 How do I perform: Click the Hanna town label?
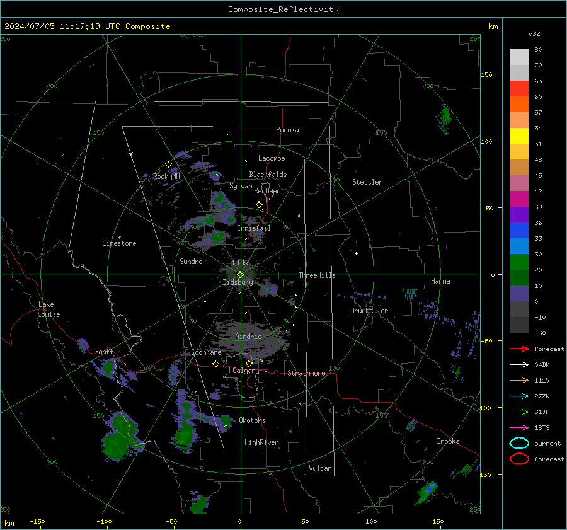pos(440,281)
